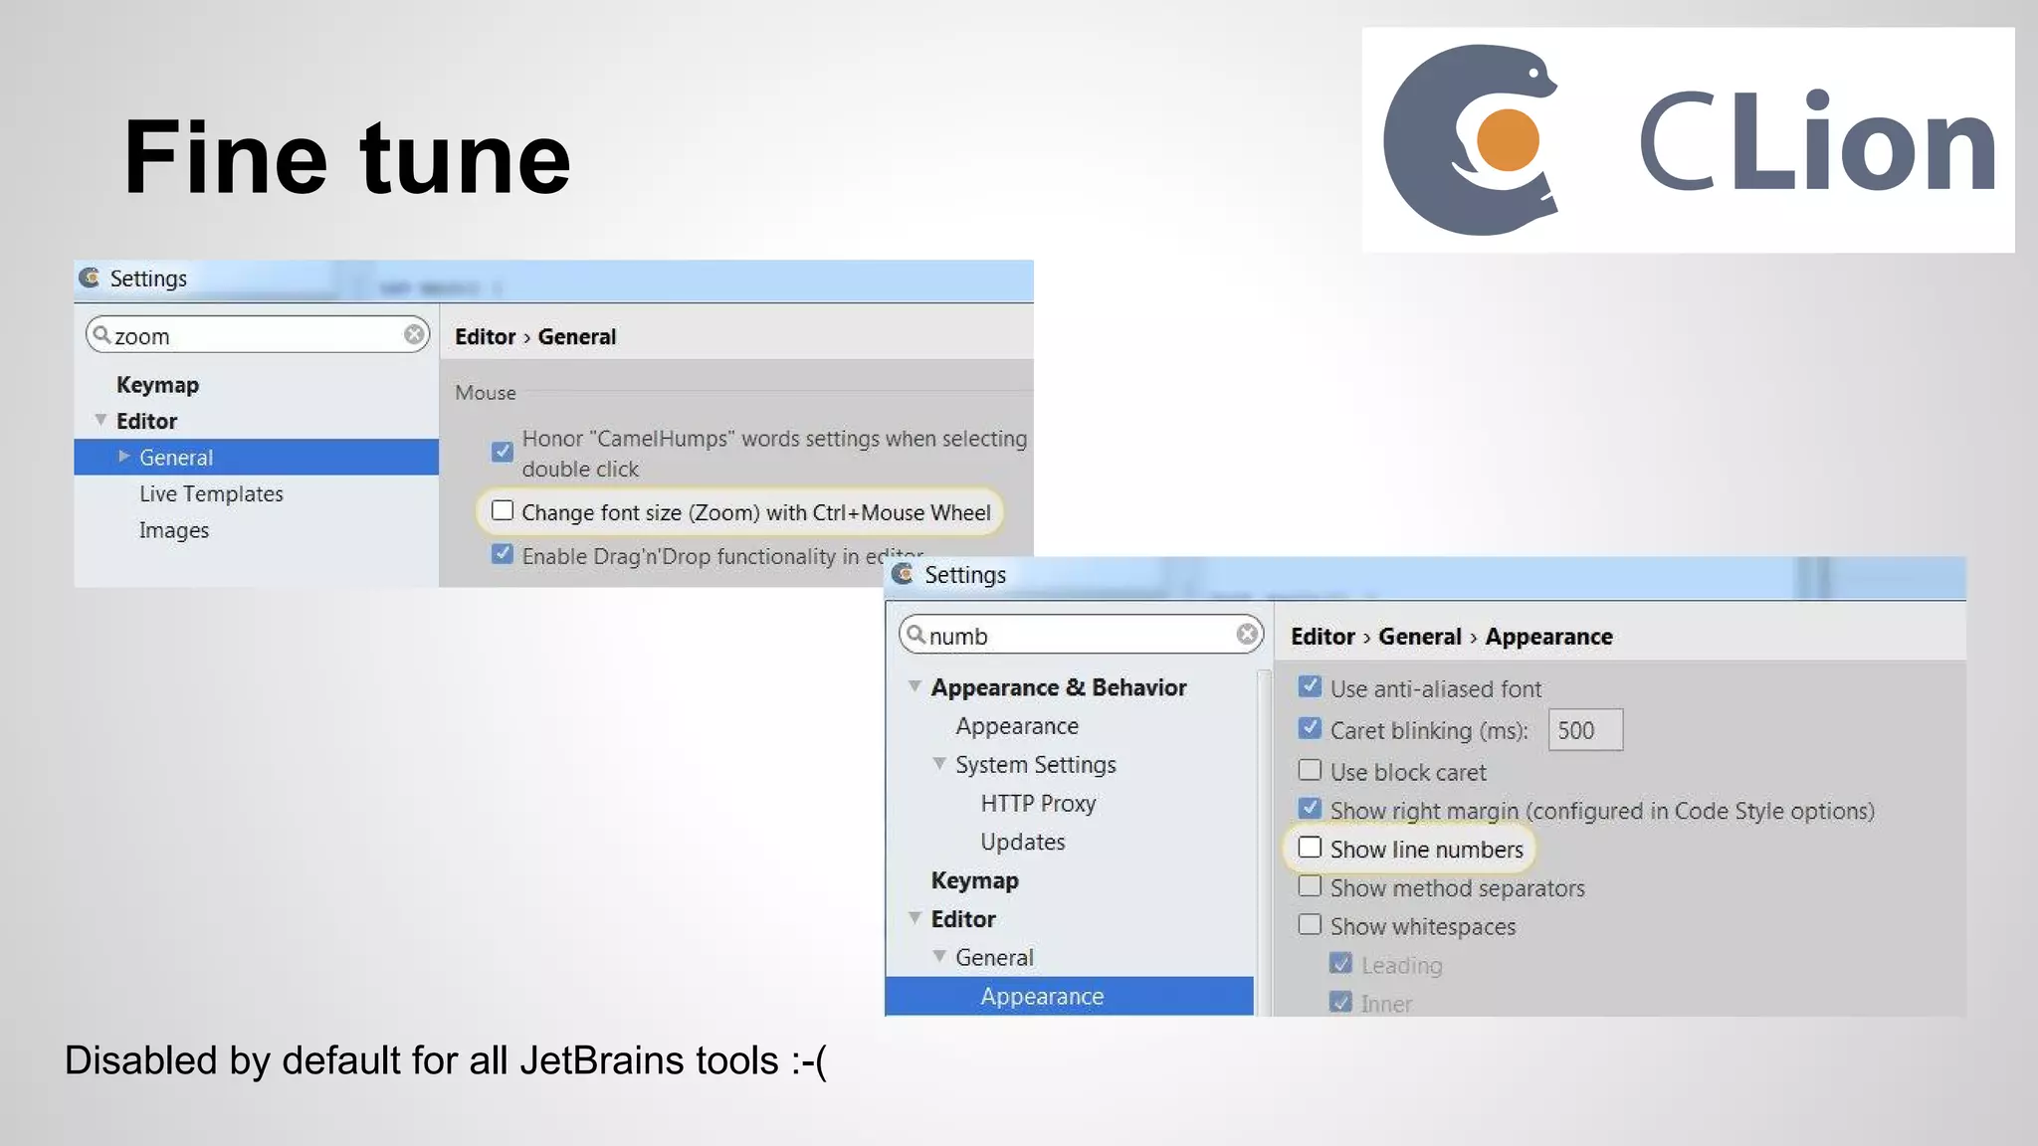
Task: Toggle Honor CamelHumps words setting checkbox
Action: [503, 452]
